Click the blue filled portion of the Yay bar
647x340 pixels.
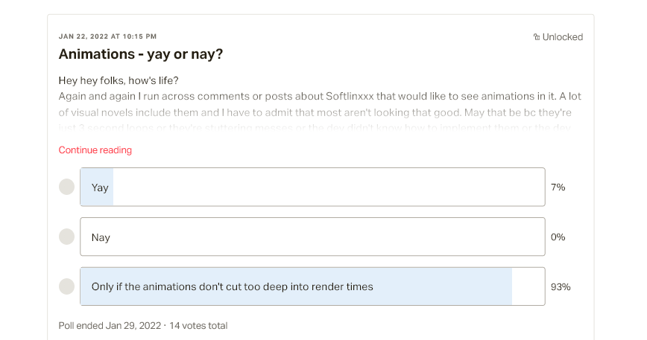[x=97, y=187]
